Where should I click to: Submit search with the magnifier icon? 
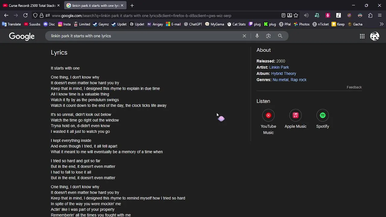(280, 36)
